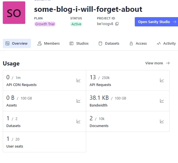This screenshot has height=163, width=178.
Task: Click the Growth Trial plan badge
Action: click(x=45, y=24)
